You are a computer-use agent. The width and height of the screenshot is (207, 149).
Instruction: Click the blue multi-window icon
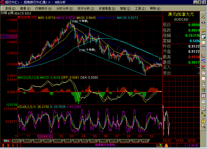coord(203,61)
